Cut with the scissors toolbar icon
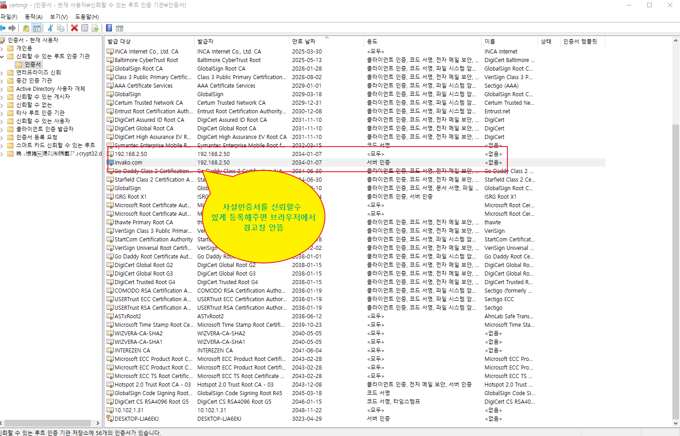 coord(50,28)
